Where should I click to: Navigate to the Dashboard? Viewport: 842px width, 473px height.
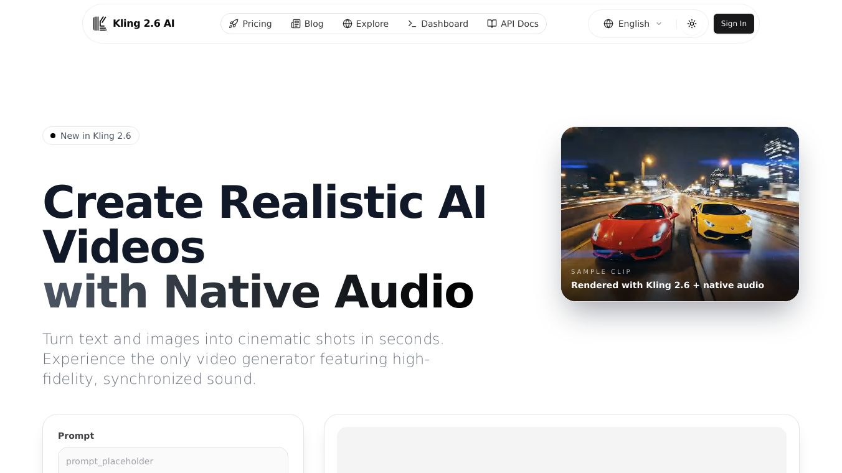[x=438, y=24]
